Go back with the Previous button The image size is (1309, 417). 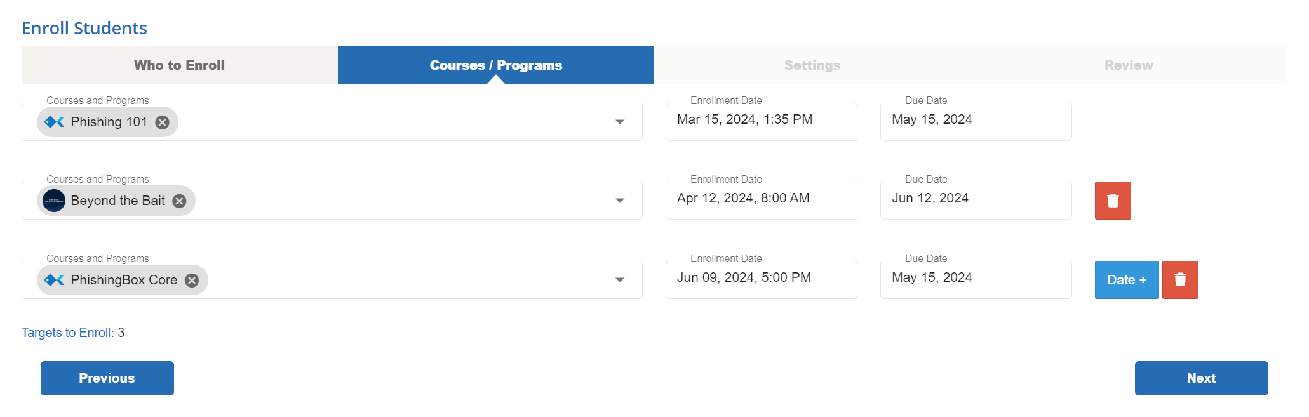coord(107,378)
